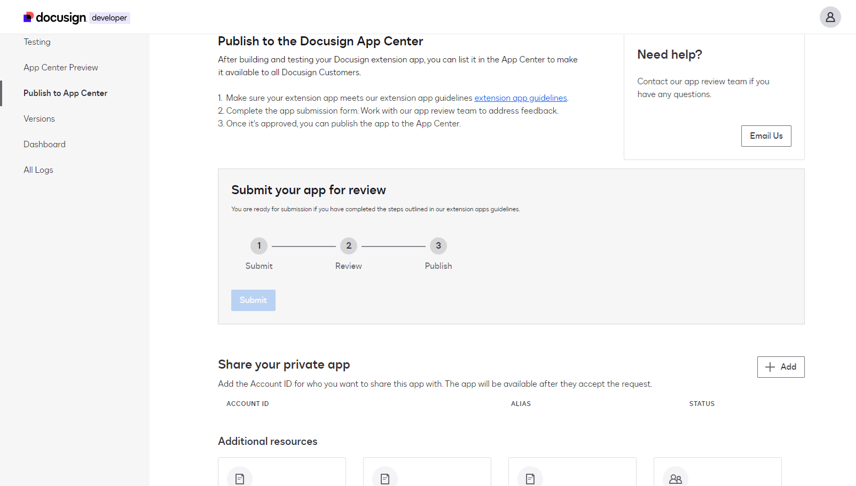Open the user profile avatar icon

830,17
